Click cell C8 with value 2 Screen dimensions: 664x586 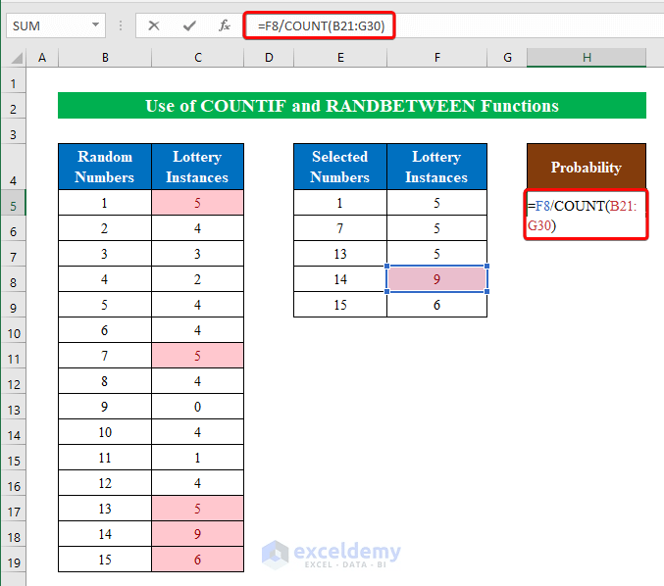pos(197,279)
